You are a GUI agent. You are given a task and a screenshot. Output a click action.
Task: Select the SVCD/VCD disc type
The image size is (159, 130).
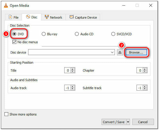pos(113,34)
